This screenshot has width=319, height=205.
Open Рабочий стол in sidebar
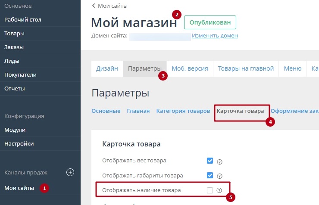(40, 20)
